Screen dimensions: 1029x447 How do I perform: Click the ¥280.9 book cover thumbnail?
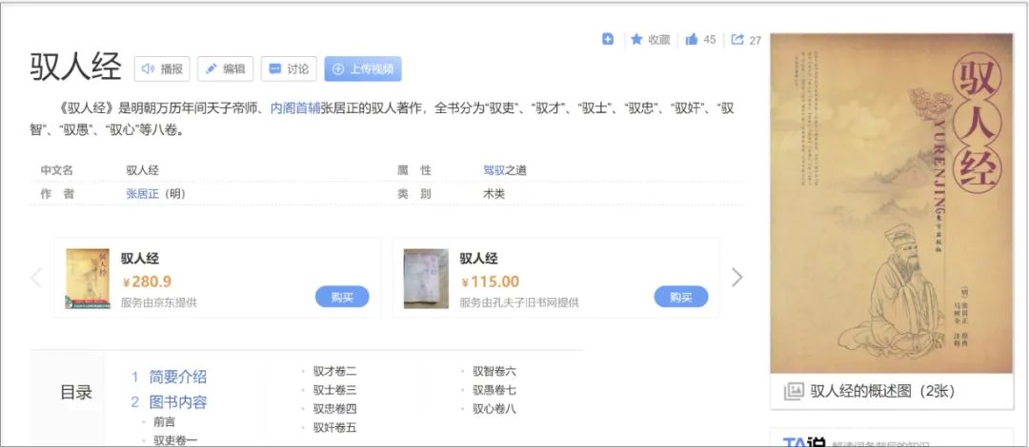point(88,279)
